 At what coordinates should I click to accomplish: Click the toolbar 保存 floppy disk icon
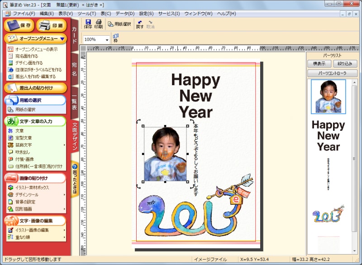(88, 22)
